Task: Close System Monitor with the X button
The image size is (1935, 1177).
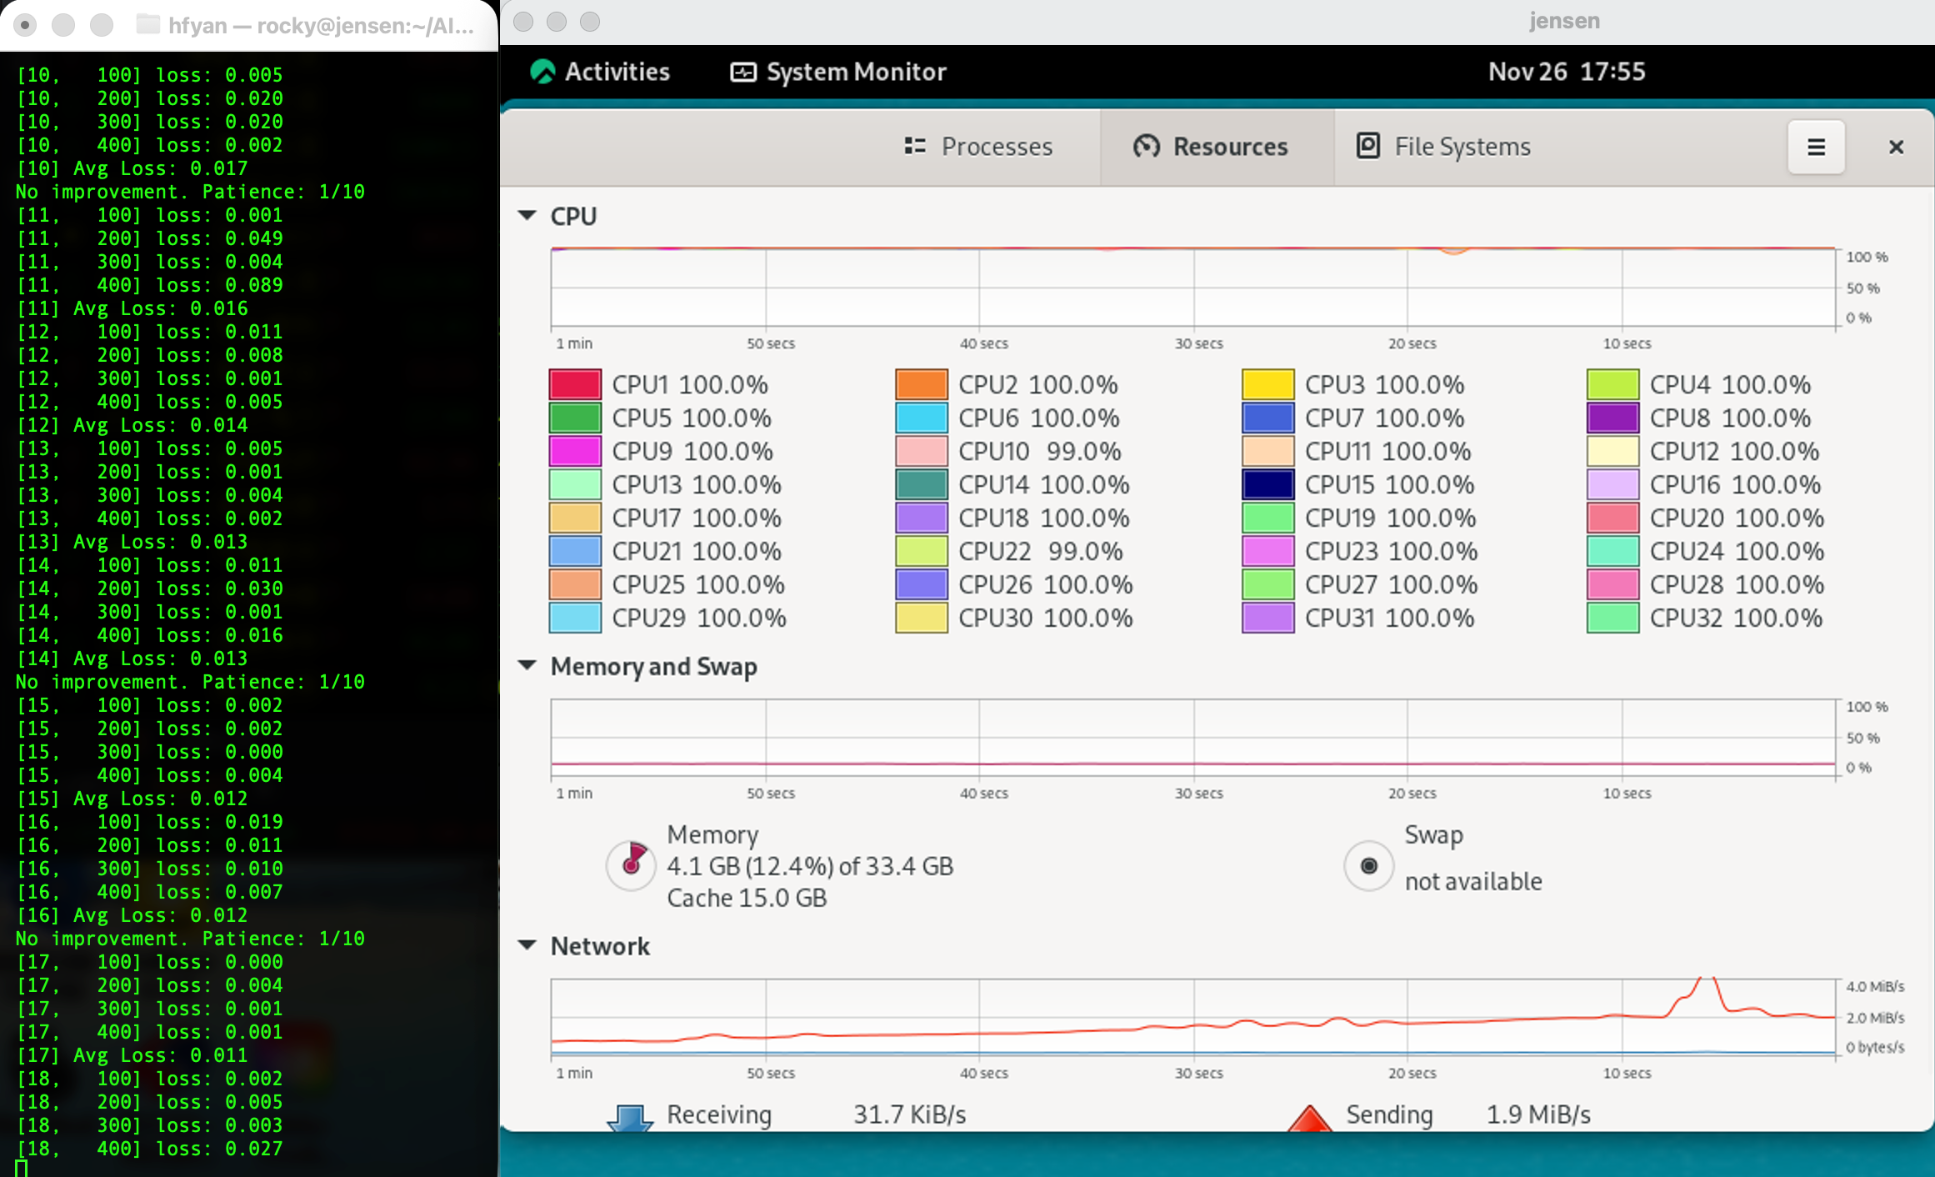Action: pos(1896,147)
